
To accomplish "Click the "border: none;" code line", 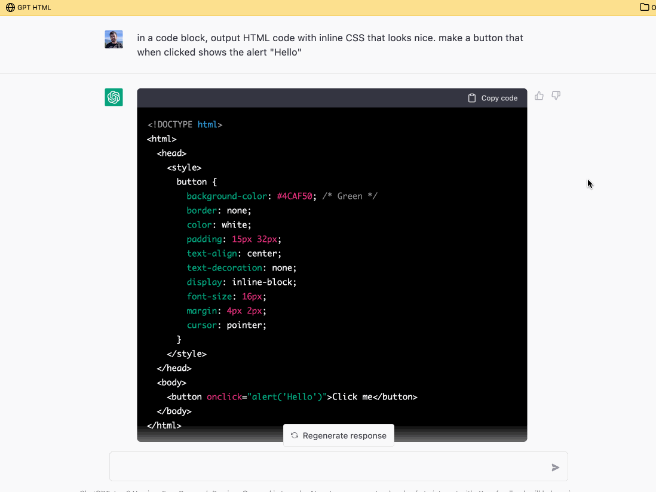I will click(219, 211).
